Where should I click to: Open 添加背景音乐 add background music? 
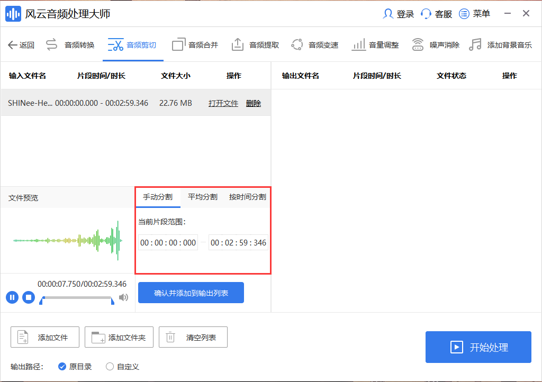pos(501,45)
